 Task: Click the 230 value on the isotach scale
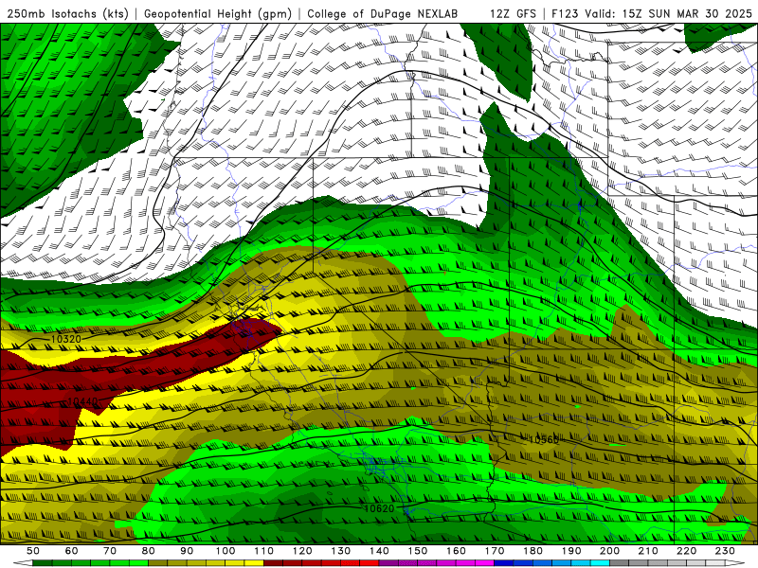tap(725, 551)
